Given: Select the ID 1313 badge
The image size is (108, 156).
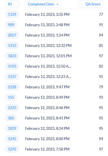Looking at the screenshot, I should [x=12, y=45].
